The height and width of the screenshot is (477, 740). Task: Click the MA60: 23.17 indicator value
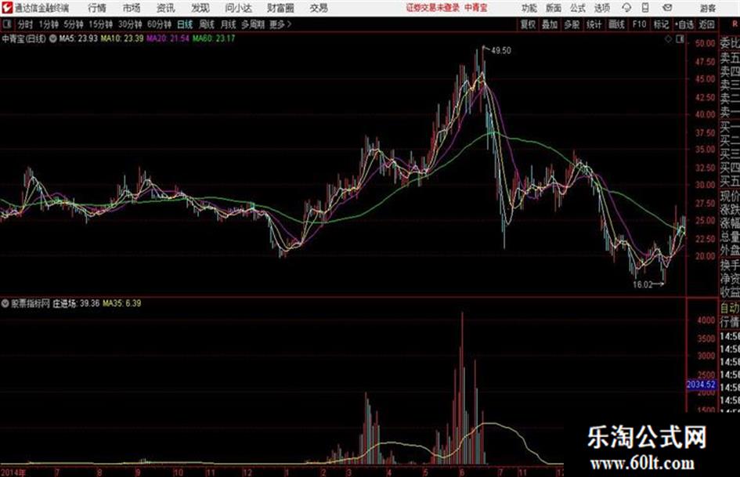pos(213,38)
